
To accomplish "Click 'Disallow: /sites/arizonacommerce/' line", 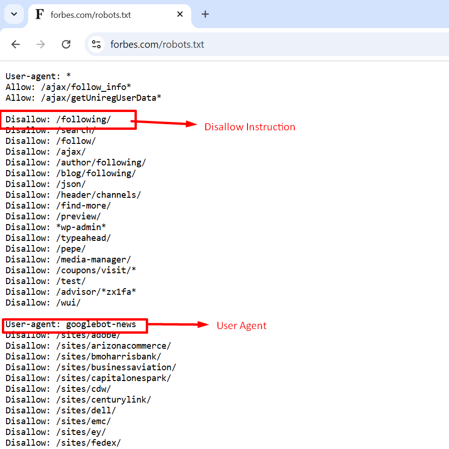I will pyautogui.click(x=88, y=346).
